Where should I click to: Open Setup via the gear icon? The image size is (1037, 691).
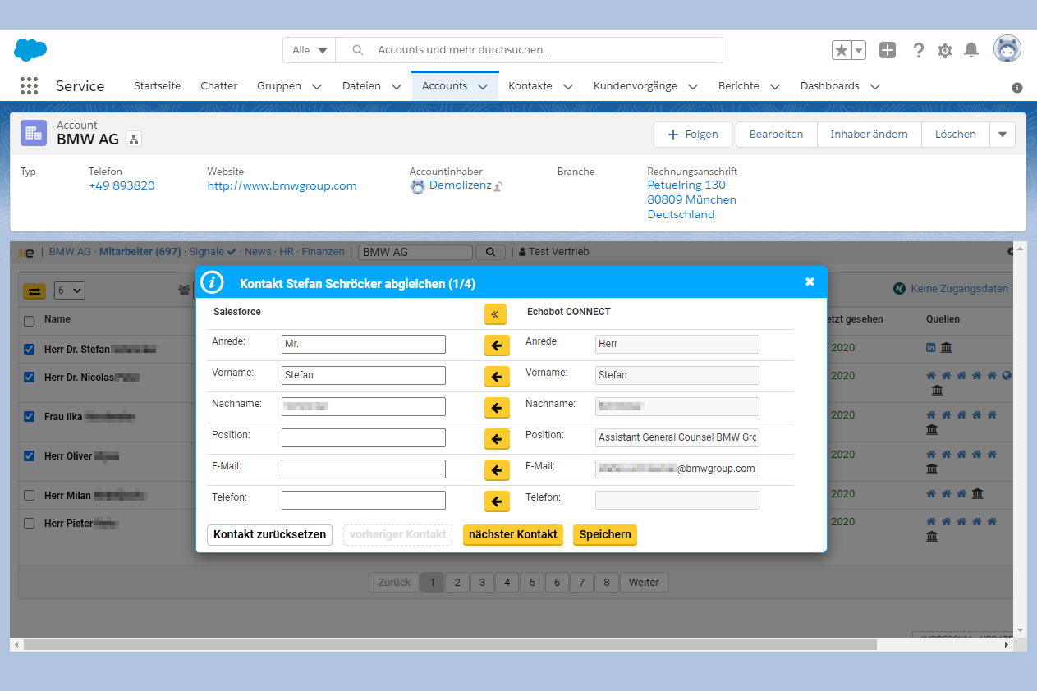pyautogui.click(x=944, y=50)
